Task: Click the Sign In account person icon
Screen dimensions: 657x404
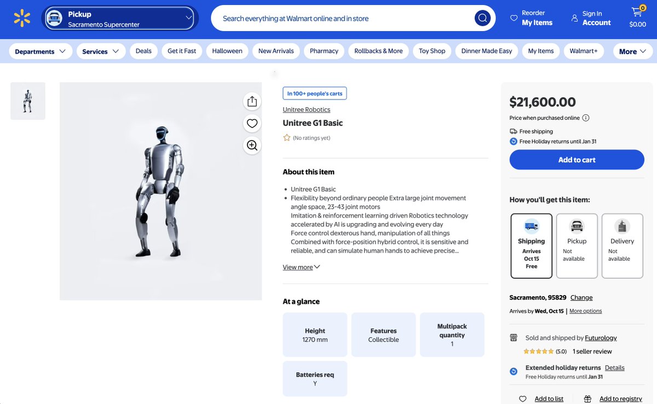Action: pos(574,18)
